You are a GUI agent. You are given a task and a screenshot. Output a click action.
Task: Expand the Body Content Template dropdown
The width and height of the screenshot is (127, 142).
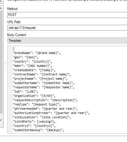[x=67, y=41]
